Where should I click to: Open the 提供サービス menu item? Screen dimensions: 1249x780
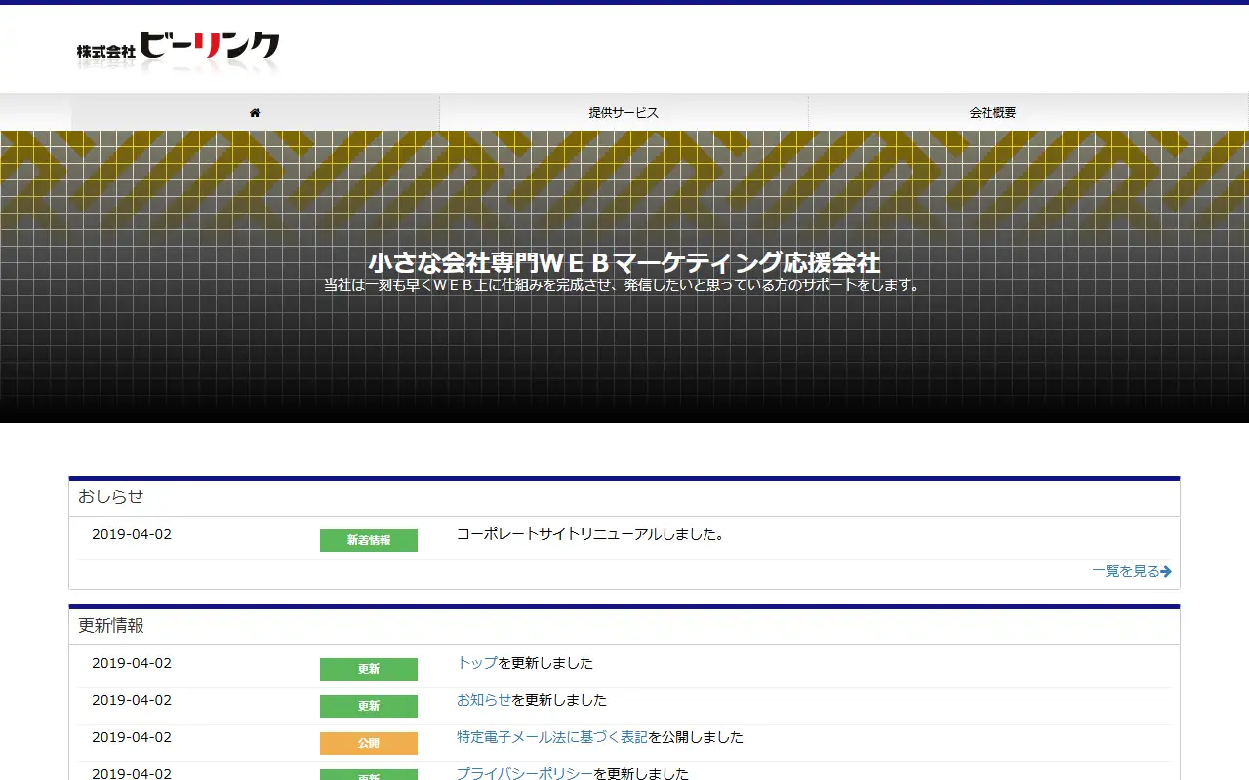click(624, 113)
